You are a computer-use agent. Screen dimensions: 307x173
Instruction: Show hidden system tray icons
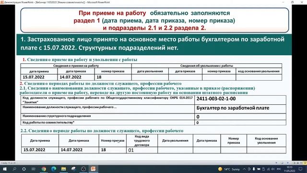pyautogui.click(x=244, y=169)
